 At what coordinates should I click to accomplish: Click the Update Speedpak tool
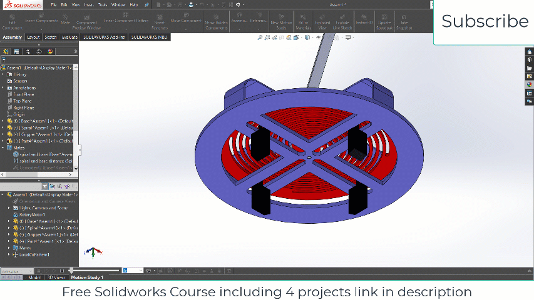[384, 22]
